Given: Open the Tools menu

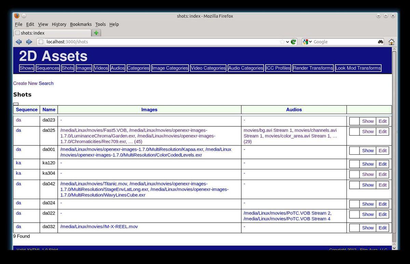Looking at the screenshot, I should click(x=100, y=24).
